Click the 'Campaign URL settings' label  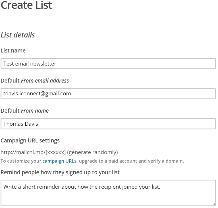[30, 140]
